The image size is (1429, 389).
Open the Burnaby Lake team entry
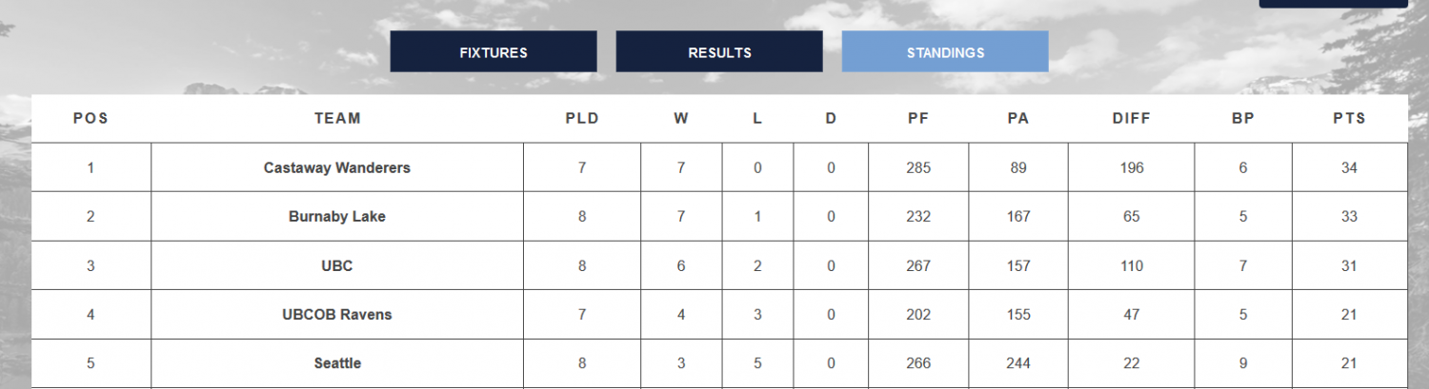[337, 217]
